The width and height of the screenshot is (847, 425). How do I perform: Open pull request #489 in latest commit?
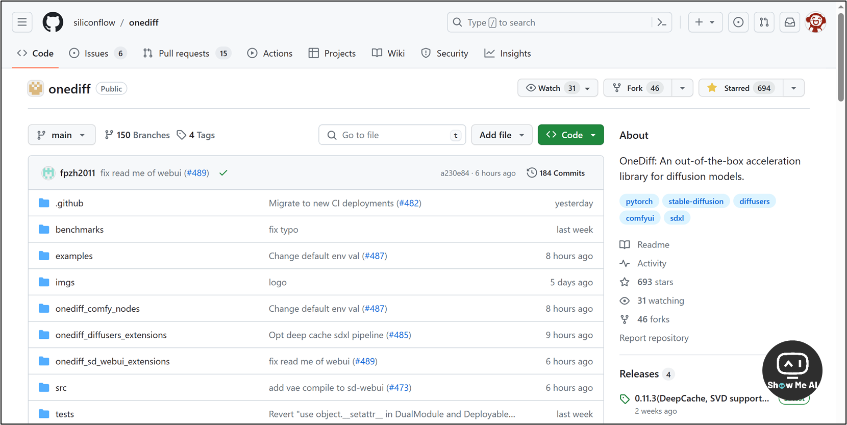(x=196, y=173)
